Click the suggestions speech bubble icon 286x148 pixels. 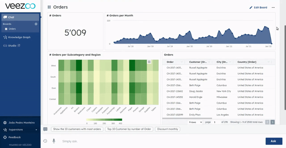[45, 129]
